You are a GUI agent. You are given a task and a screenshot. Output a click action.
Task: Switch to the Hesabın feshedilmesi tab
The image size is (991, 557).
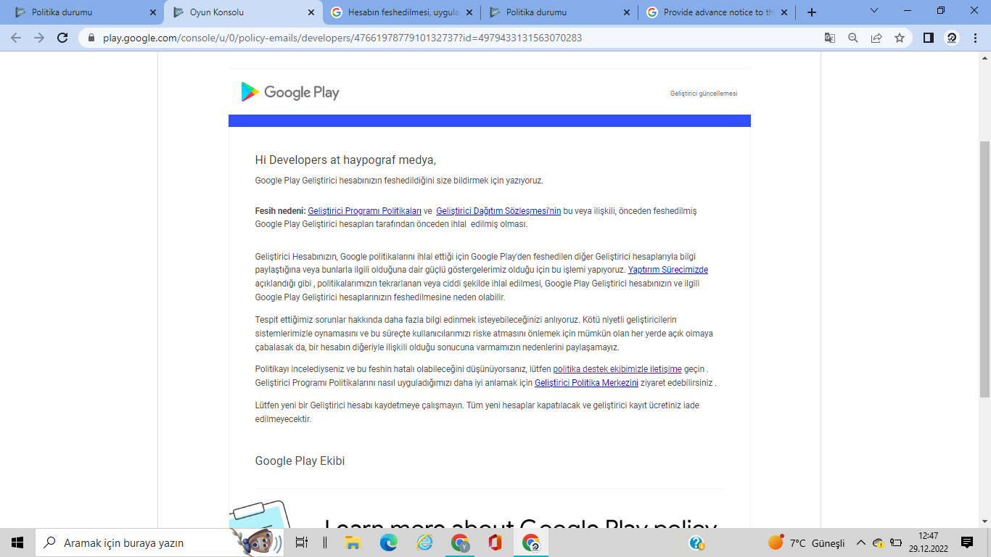pos(403,12)
